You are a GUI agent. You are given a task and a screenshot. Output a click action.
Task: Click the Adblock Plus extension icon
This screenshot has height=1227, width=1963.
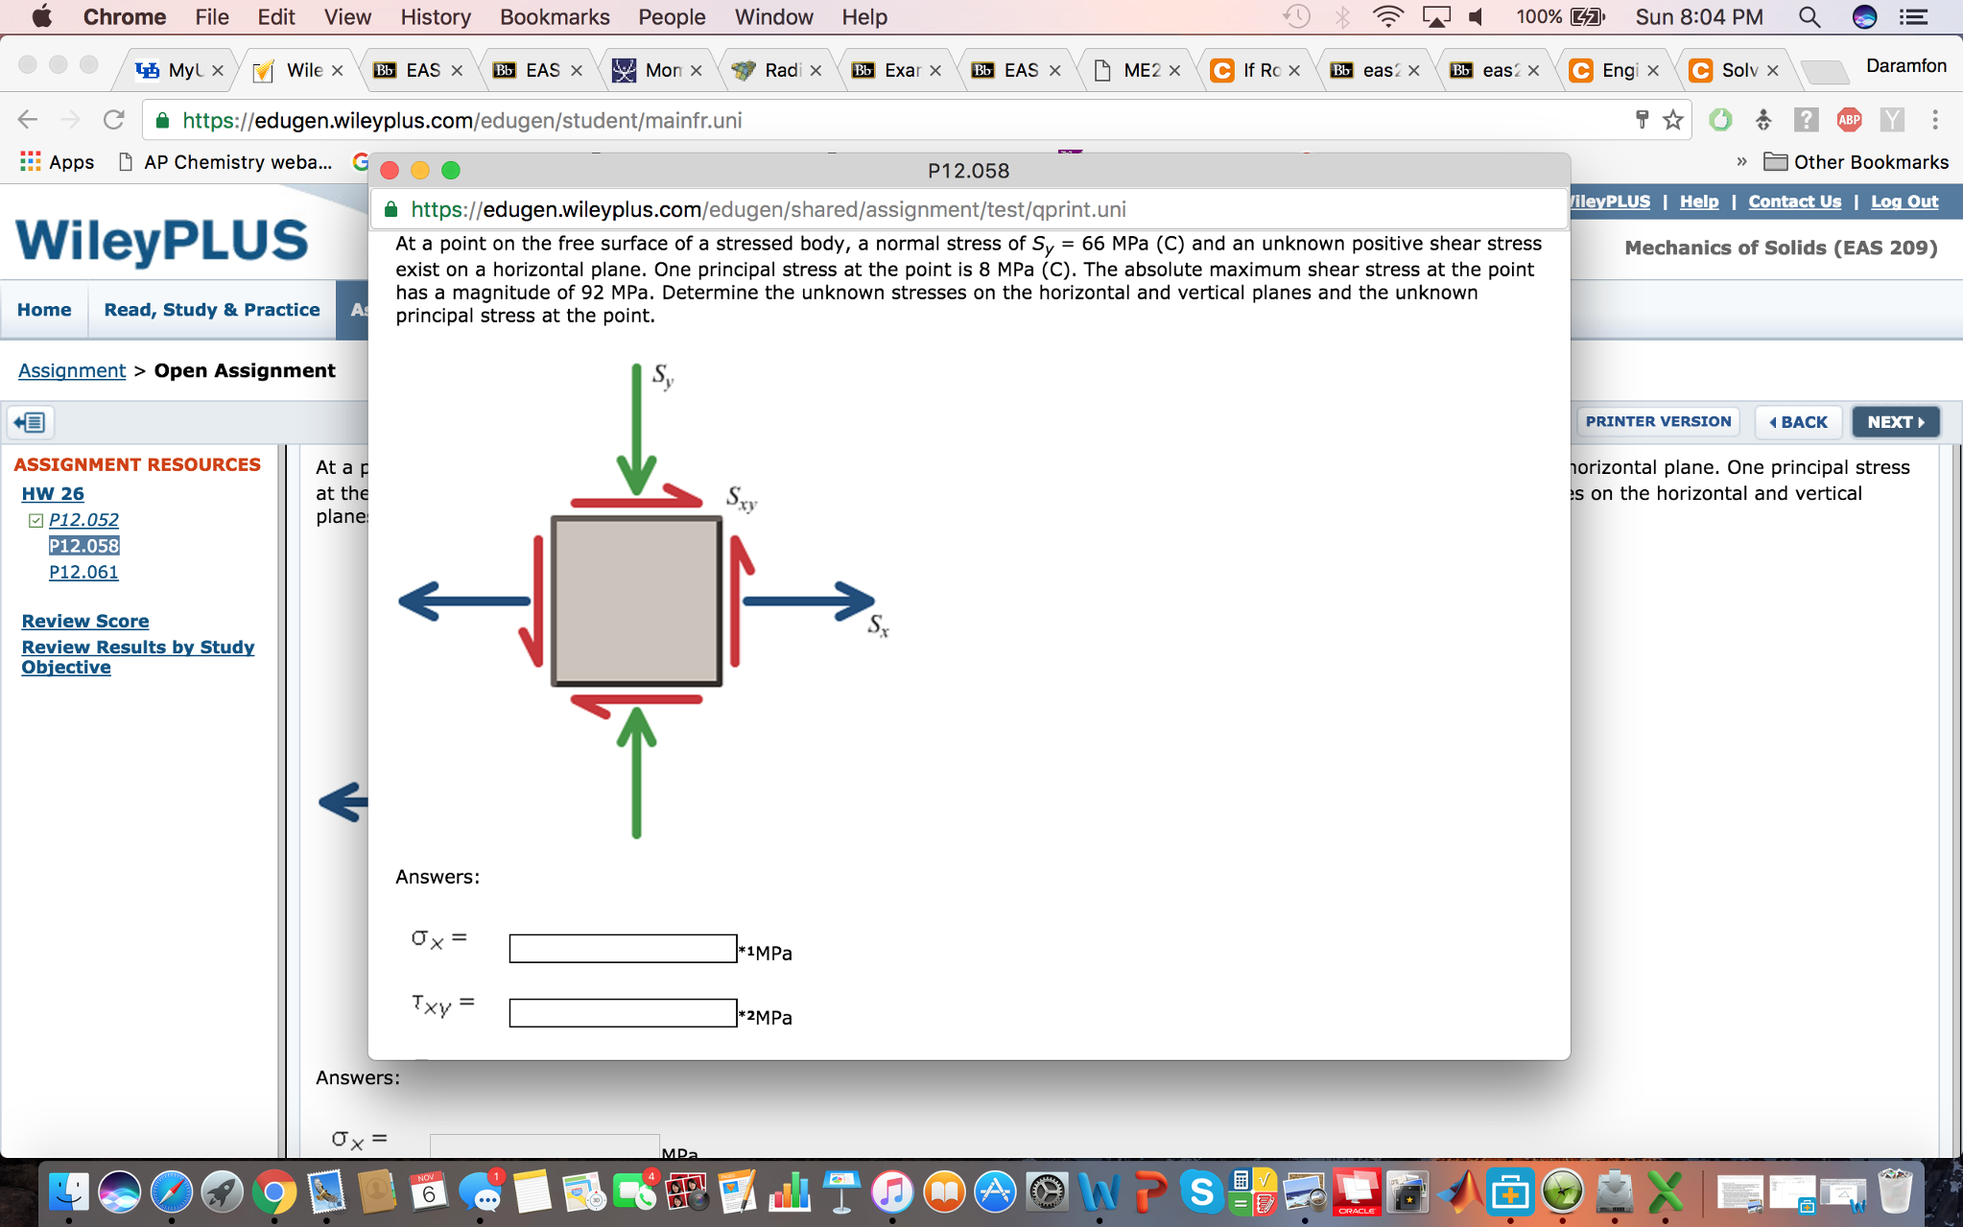(x=1849, y=120)
